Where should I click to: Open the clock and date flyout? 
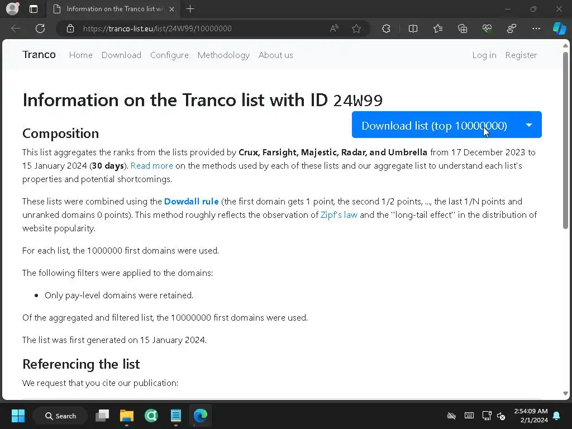(x=531, y=416)
